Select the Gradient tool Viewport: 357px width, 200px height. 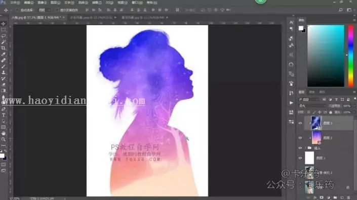coord(4,91)
